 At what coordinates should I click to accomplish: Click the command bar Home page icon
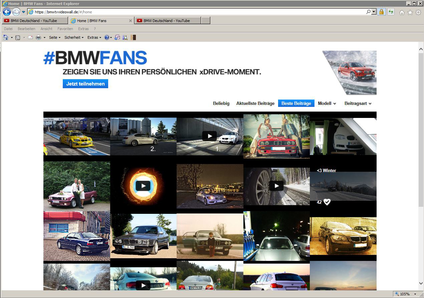click(6, 37)
